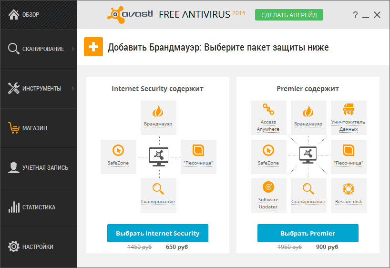The height and width of the screenshot is (268, 390).
Task: Click the Software Updater icon
Action: (x=268, y=187)
